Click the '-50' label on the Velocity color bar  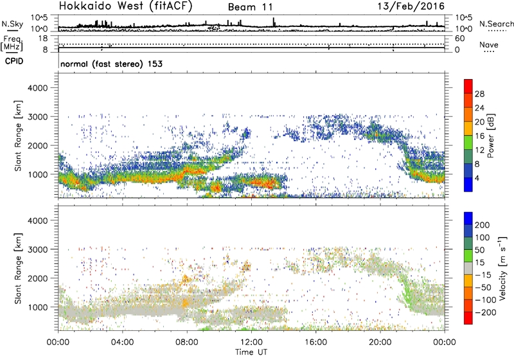pos(483,287)
